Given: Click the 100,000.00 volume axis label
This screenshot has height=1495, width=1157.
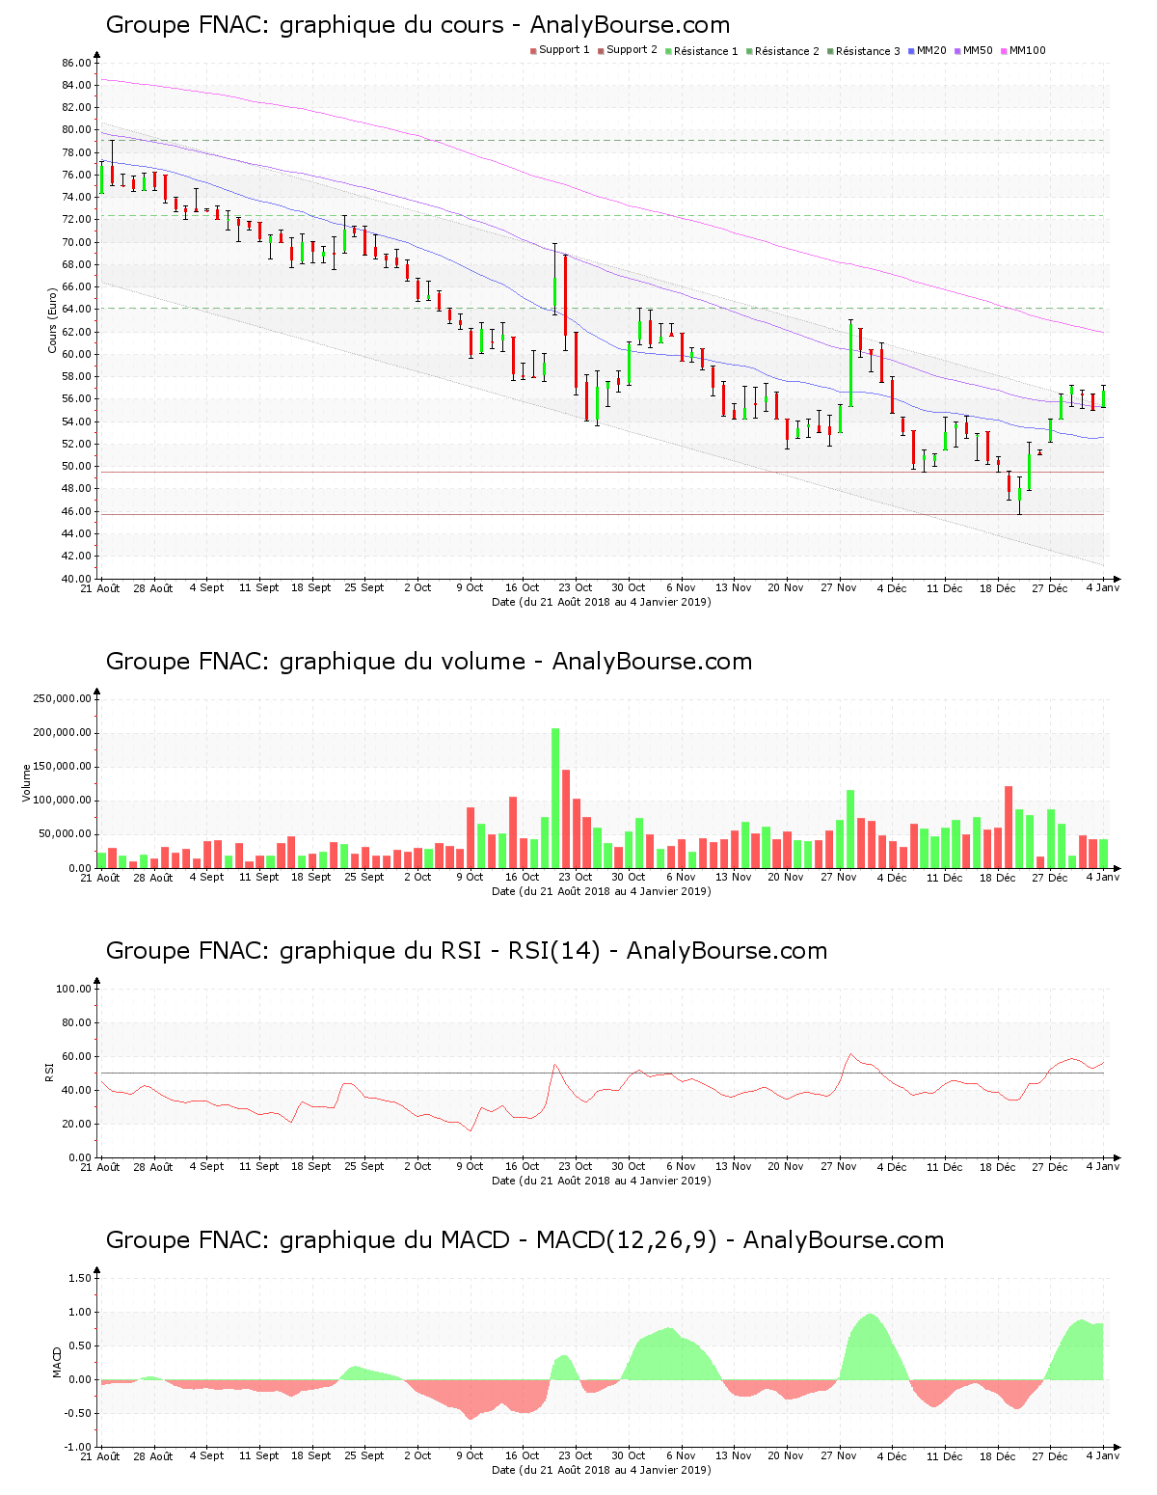Looking at the screenshot, I should (62, 801).
